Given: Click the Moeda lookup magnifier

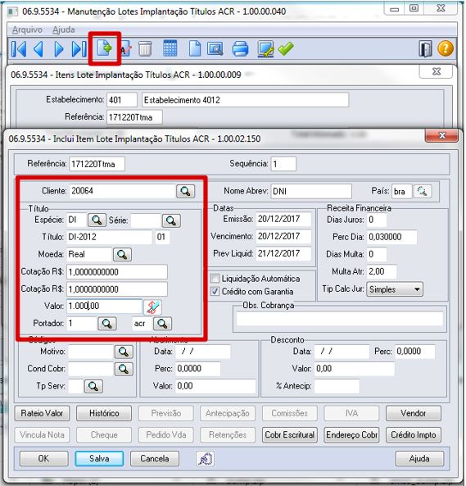Looking at the screenshot, I should click(x=122, y=255).
